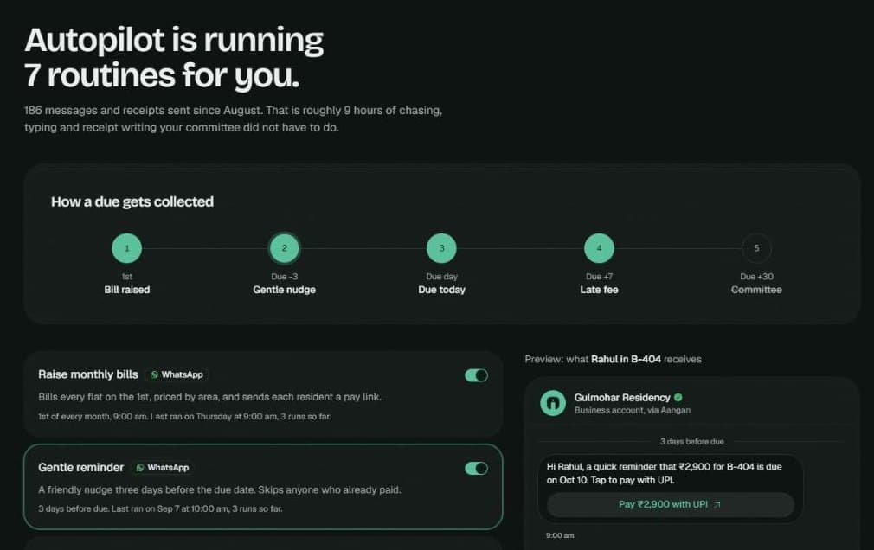The image size is (874, 550).
Task: Click the "Committee" step label
Action: pyautogui.click(x=756, y=290)
